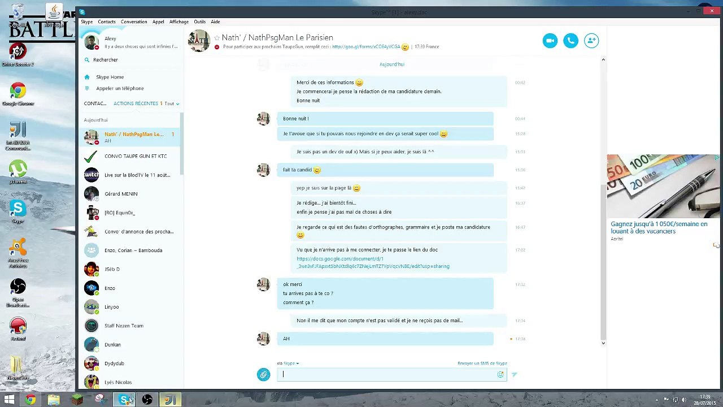Screen dimensions: 723x407
Task: Launch Google Chrome from the taskbar
Action: [30, 400]
